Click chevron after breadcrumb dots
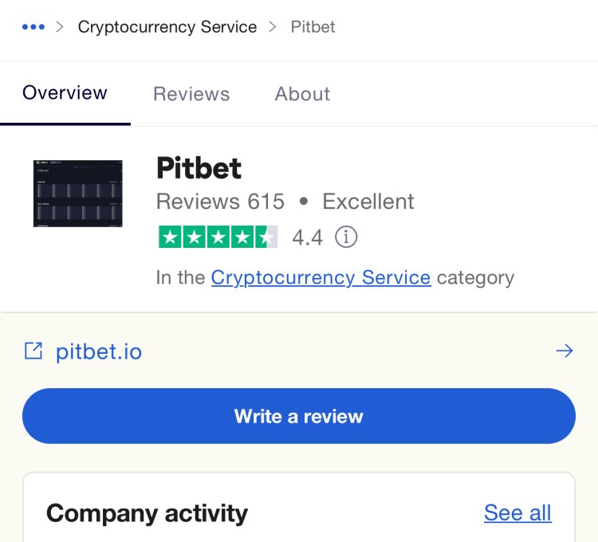 point(60,27)
